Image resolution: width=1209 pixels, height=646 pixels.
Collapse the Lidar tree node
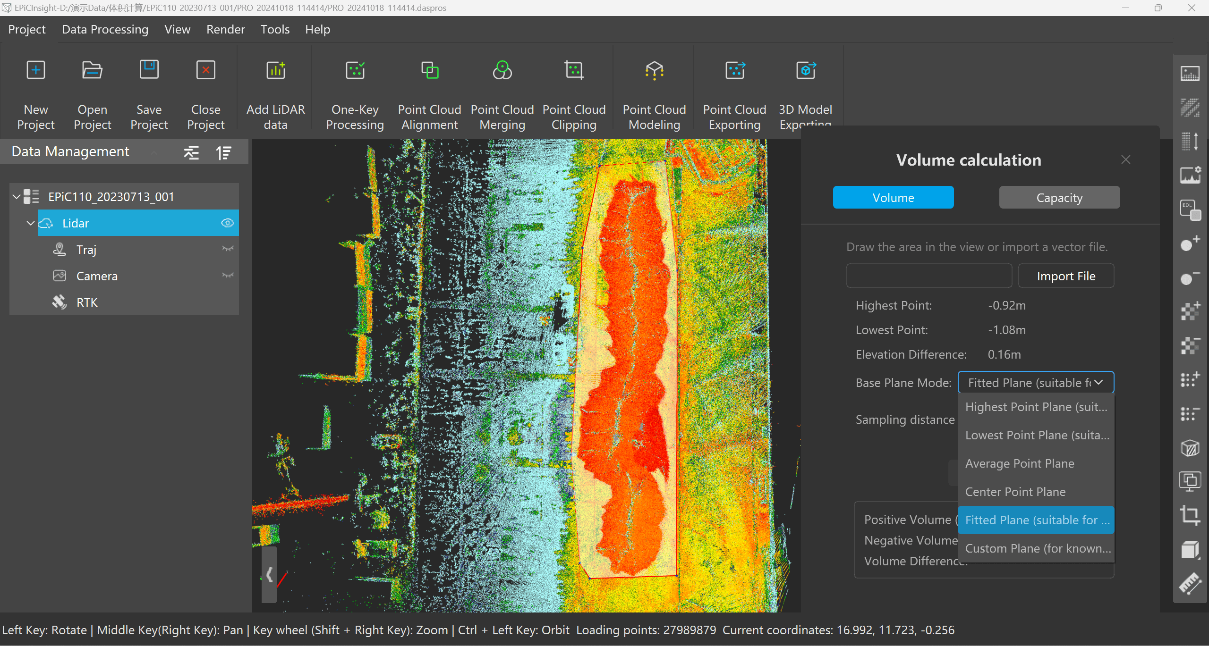tap(31, 223)
